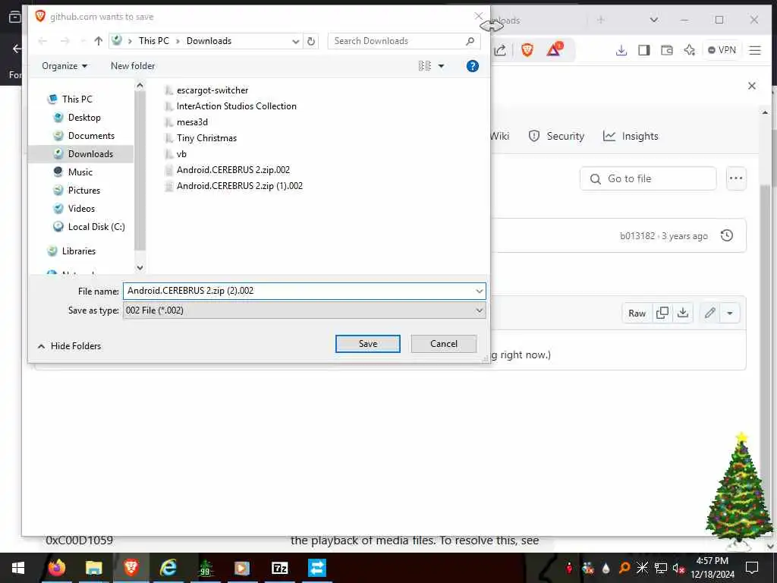The image size is (777, 583).
Task: Change the file list view layout icon
Action: [x=425, y=66]
